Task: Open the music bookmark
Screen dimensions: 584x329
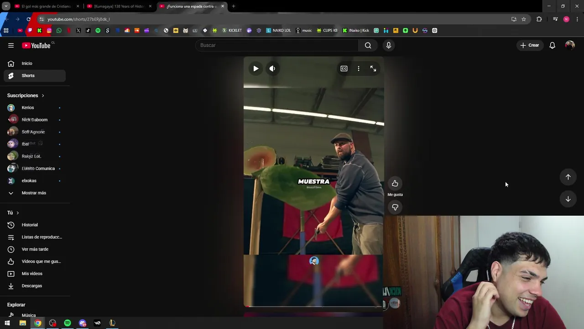Action: [304, 31]
